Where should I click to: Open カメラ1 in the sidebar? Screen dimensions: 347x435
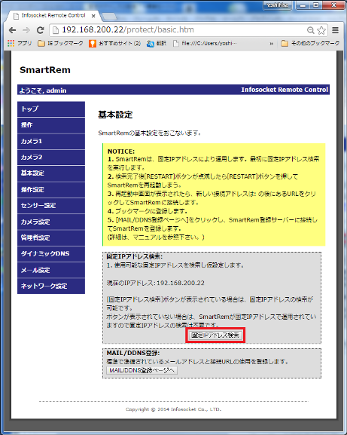pyautogui.click(x=51, y=141)
